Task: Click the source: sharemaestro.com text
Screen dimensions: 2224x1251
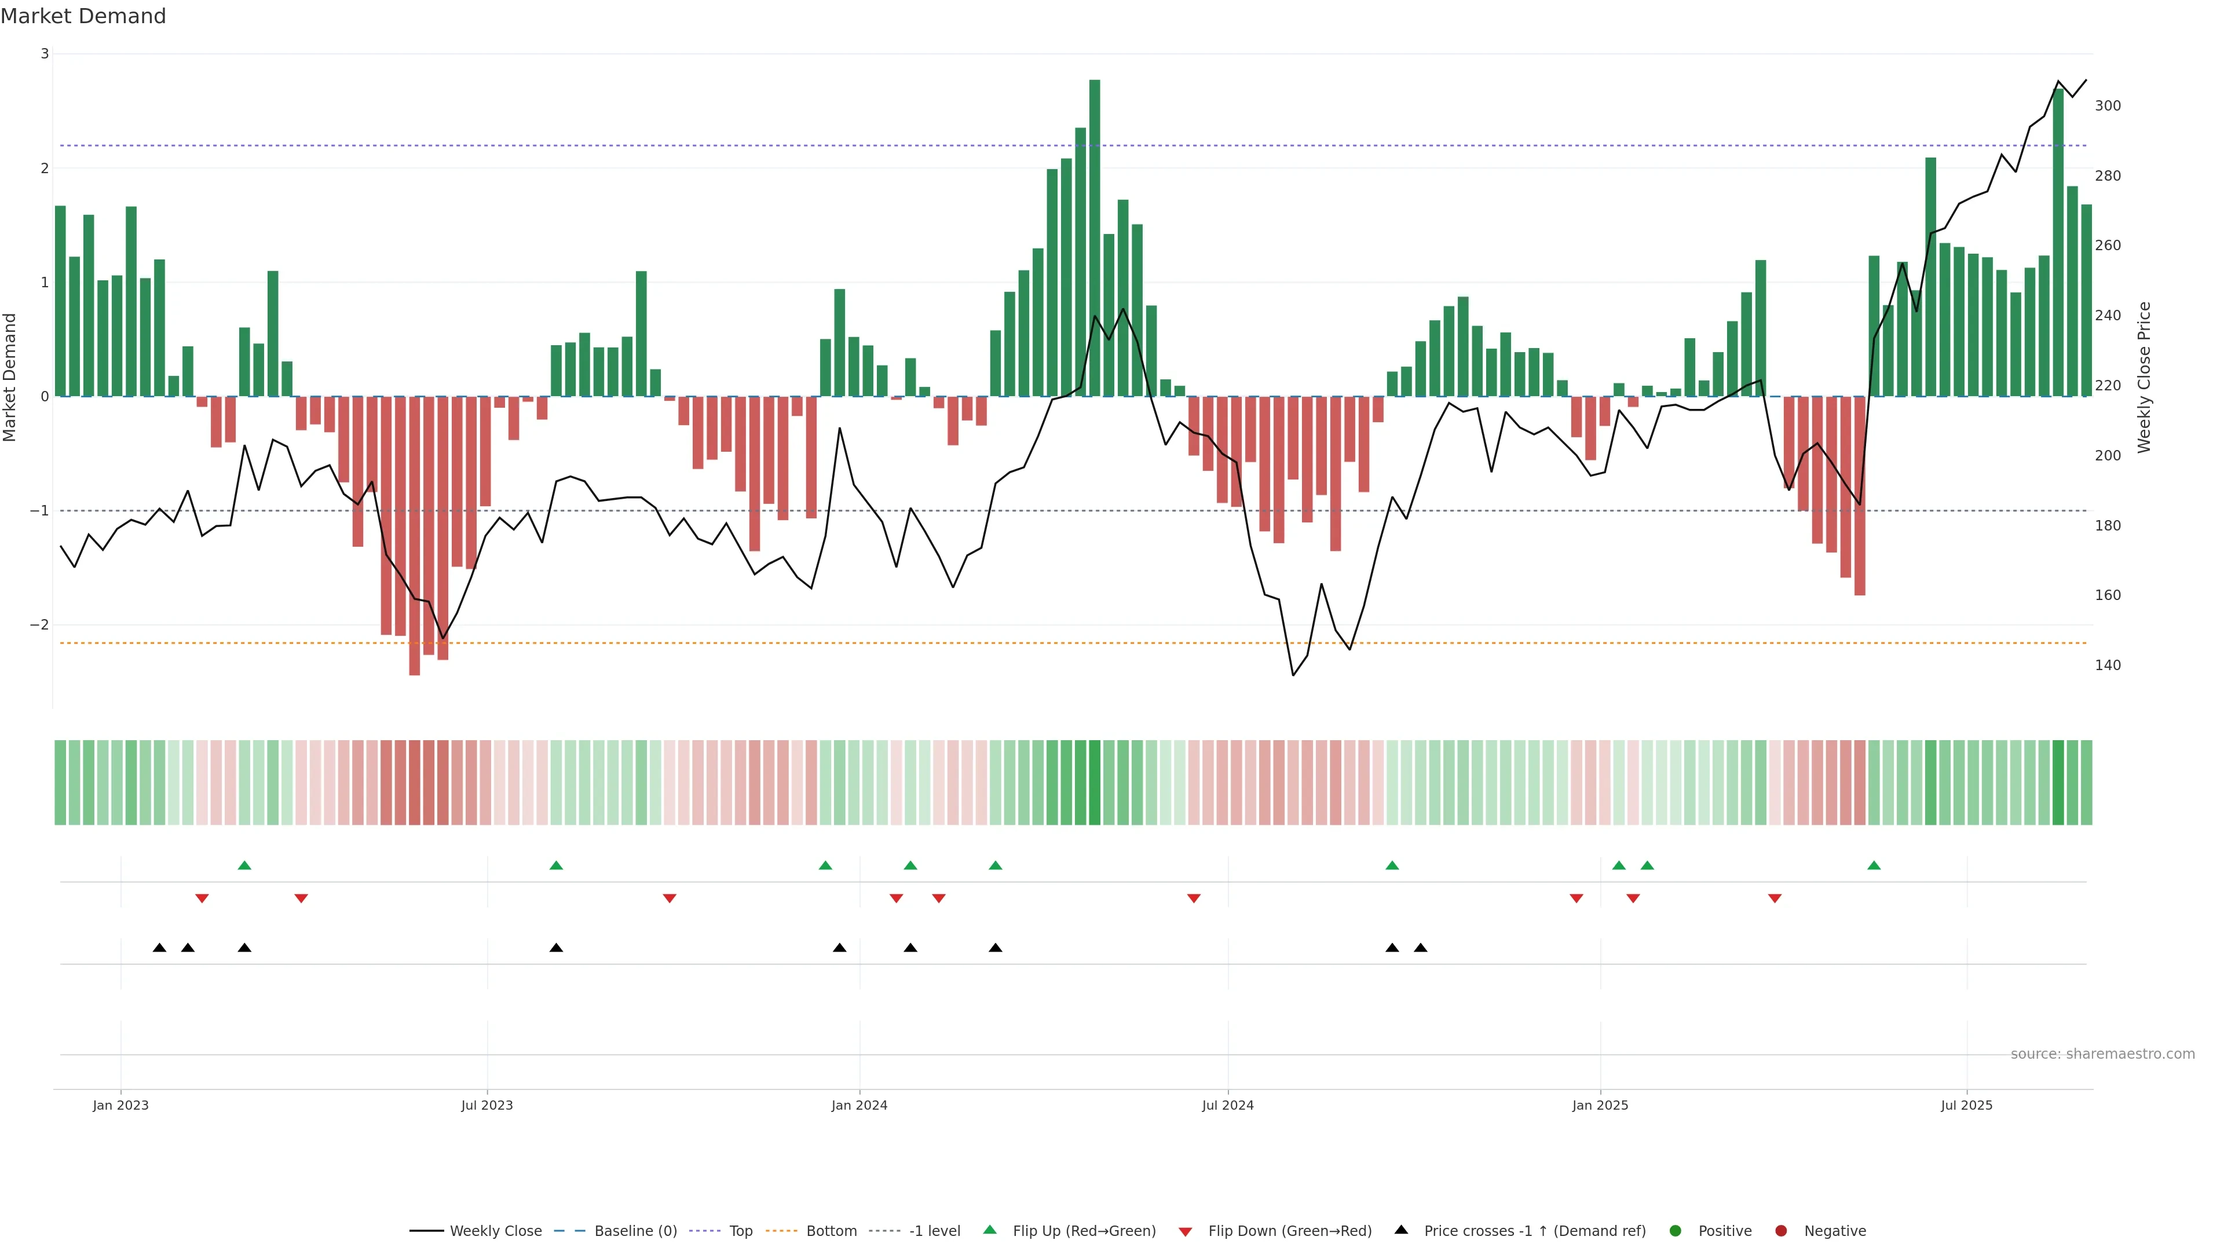Action: [2102, 1054]
